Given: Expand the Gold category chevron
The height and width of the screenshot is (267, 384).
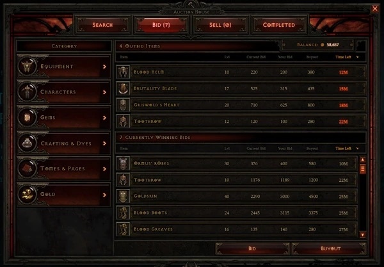Looking at the screenshot, I should pyautogui.click(x=104, y=195).
